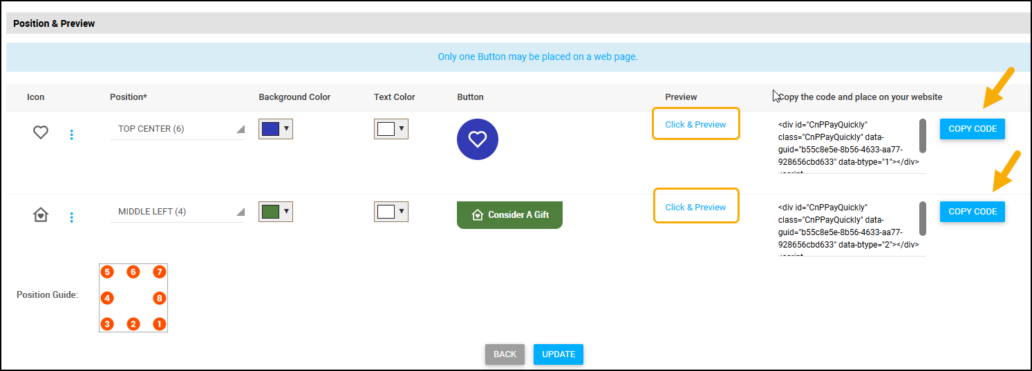Select position 5 in Position Guide
1032x371 pixels.
point(106,272)
